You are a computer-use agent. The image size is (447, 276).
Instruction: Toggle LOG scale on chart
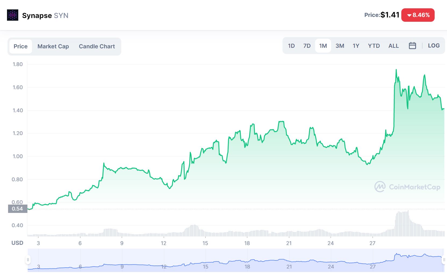click(434, 46)
